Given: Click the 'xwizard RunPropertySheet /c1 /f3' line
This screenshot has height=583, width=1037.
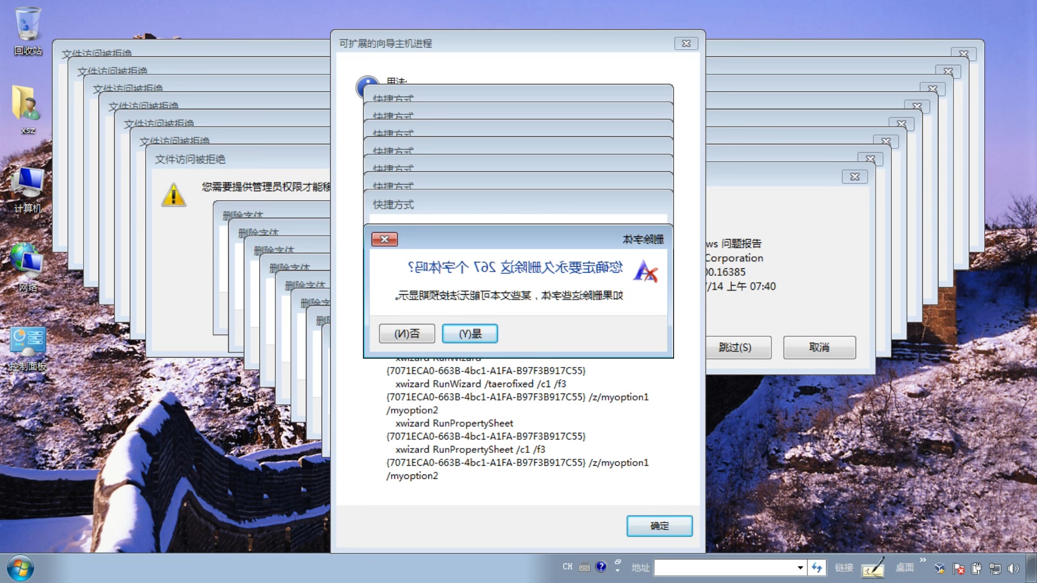Looking at the screenshot, I should point(470,449).
